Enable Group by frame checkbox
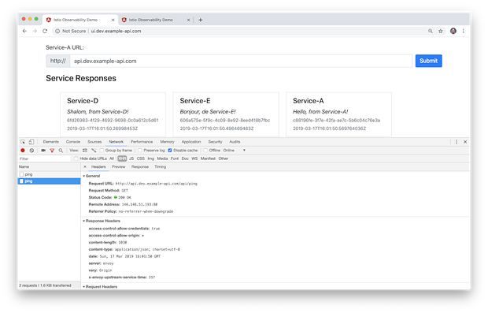Screen dimensions: 488x313 (102, 151)
